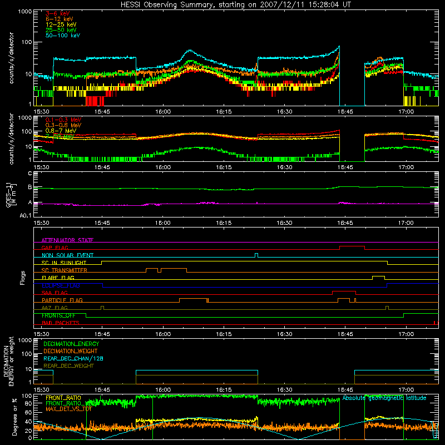Click the Absolute geomagnetic latitude label
Image resolution: width=445 pixels, height=445 pixels.
point(384,398)
